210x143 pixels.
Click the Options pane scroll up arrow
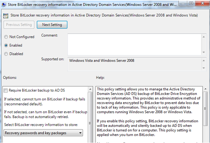90,89
